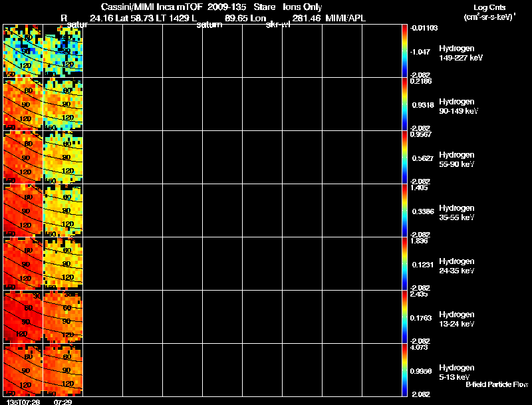Select the Hydrogen 90-149 keV image at 07:26

click(x=23, y=104)
